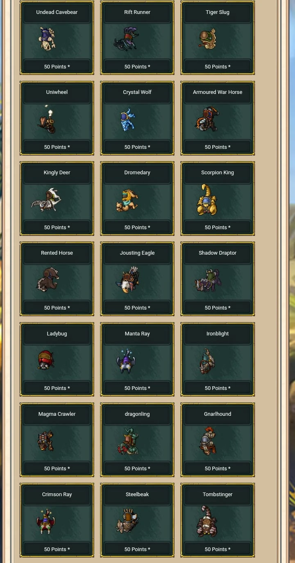
Task: Click the Magma Crawler name header
Action: click(x=57, y=414)
